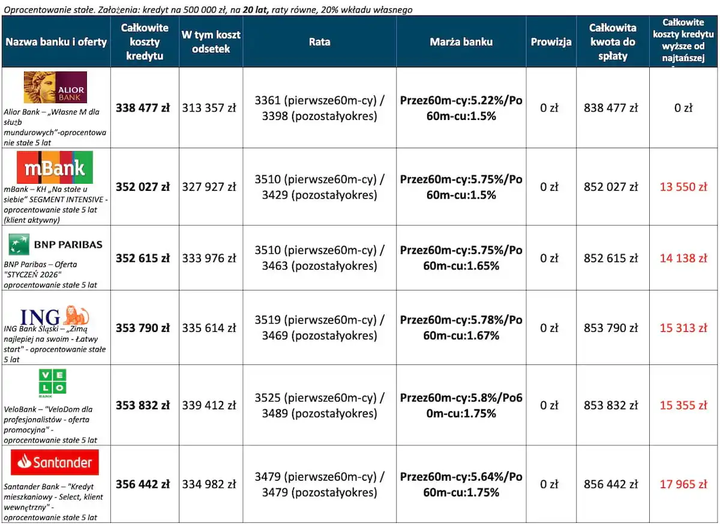Click the Alior Bank logo

pos(55,88)
